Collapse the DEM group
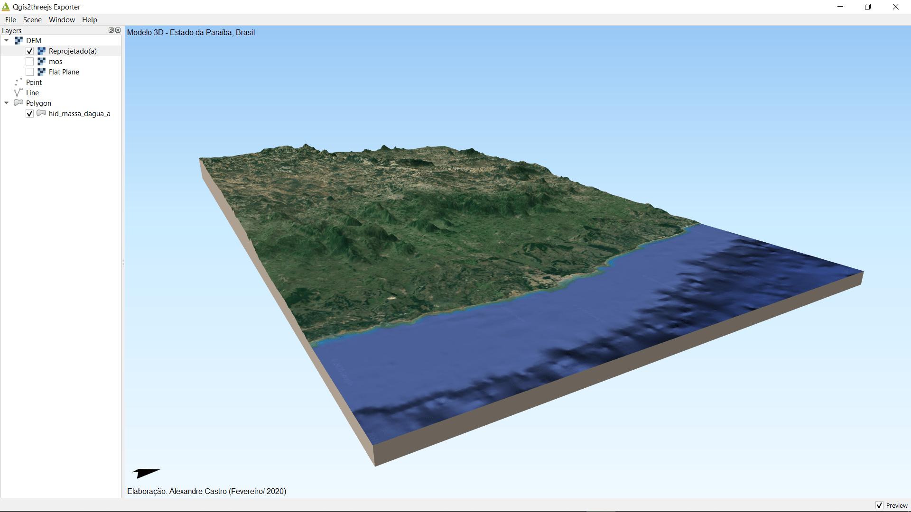Viewport: 911px width, 512px height. pos(7,40)
